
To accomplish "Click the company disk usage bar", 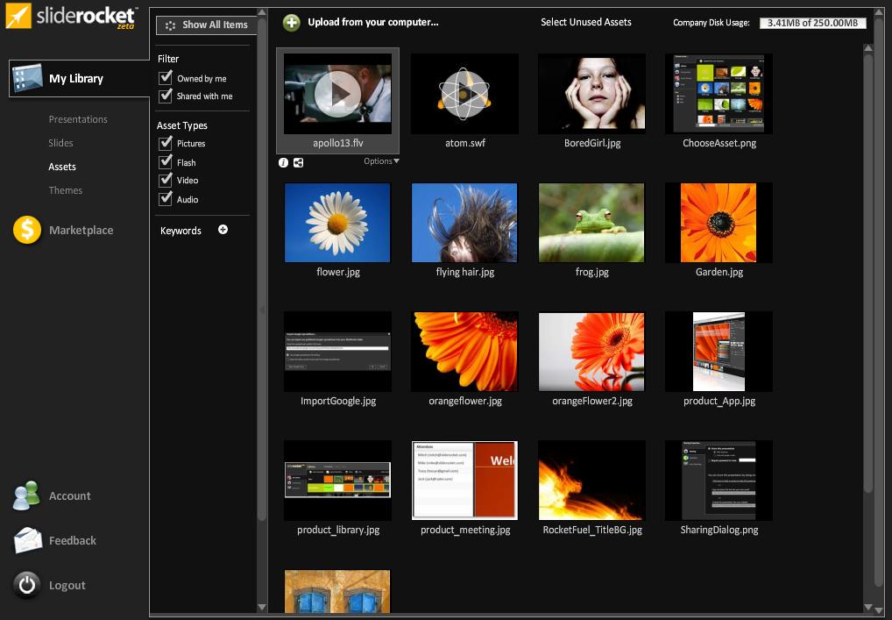I will pyautogui.click(x=813, y=23).
